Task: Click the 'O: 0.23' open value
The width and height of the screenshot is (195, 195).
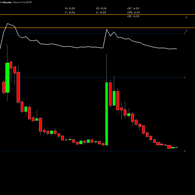Action: [x=70, y=9]
